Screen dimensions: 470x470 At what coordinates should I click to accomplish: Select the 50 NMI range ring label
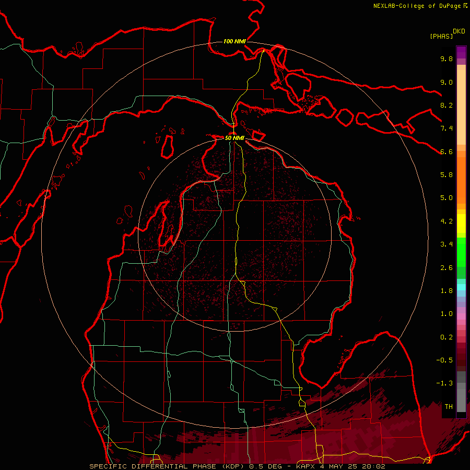[x=234, y=138]
